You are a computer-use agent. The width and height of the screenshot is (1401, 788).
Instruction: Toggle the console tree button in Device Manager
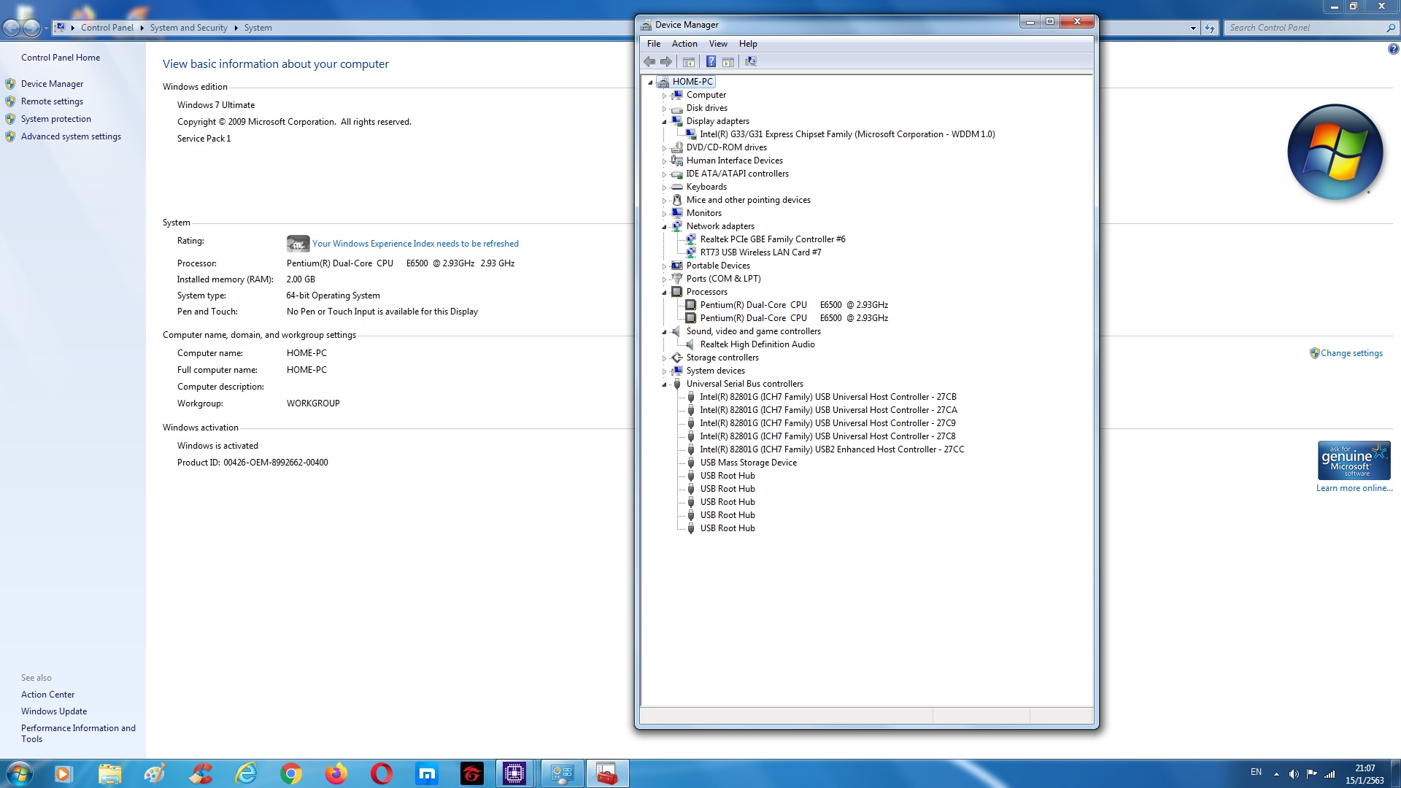pyautogui.click(x=688, y=62)
